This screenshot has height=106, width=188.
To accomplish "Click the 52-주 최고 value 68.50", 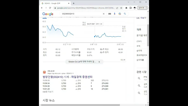I will click(x=120, y=49).
